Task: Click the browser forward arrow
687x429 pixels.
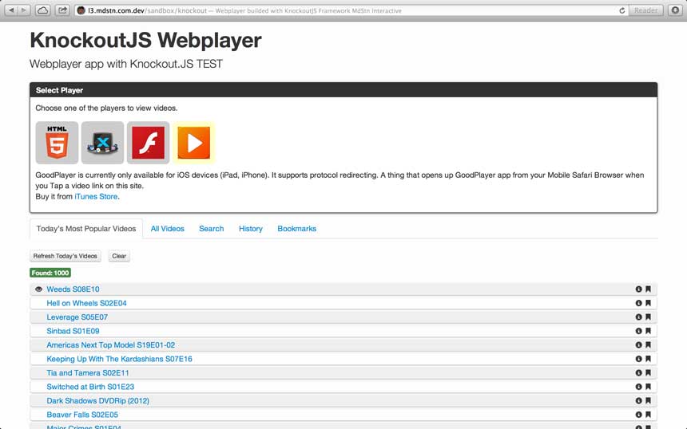Action: pos(24,10)
